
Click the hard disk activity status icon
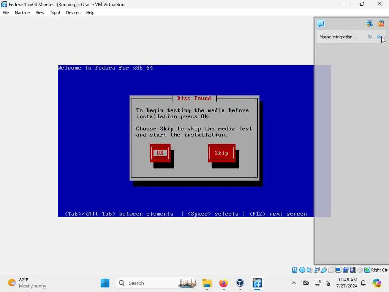pos(294,270)
